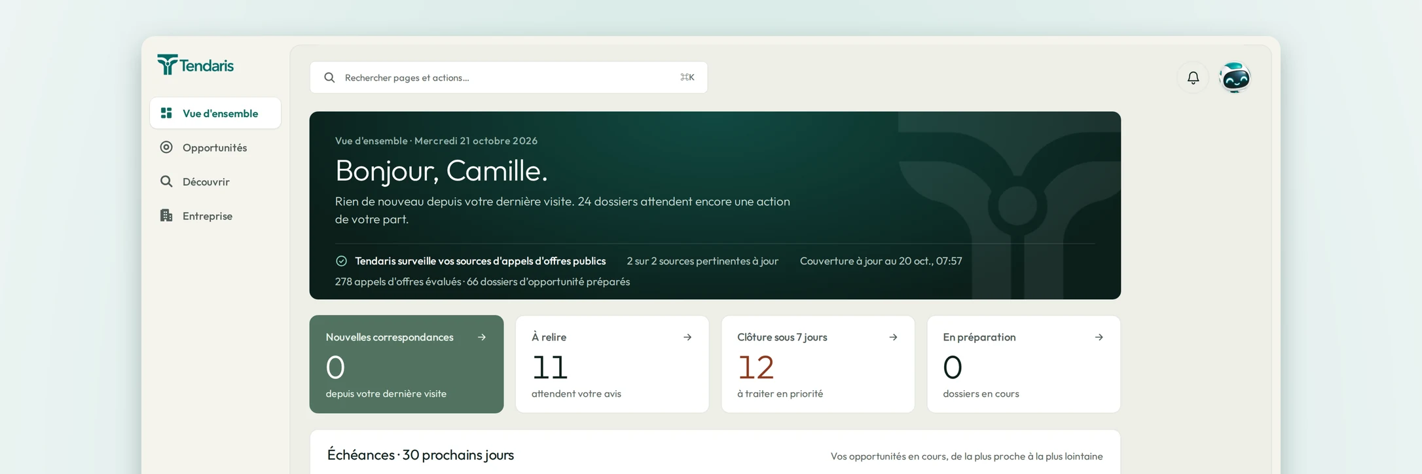This screenshot has width=1422, height=474.
Task: Click the arrow on Nouvelles correspondances card
Action: [x=482, y=337]
